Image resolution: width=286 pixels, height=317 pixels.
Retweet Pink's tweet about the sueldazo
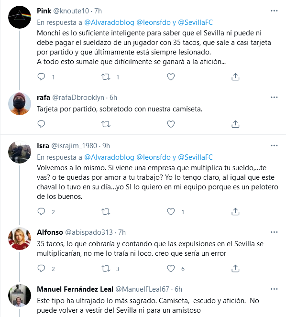106,77
